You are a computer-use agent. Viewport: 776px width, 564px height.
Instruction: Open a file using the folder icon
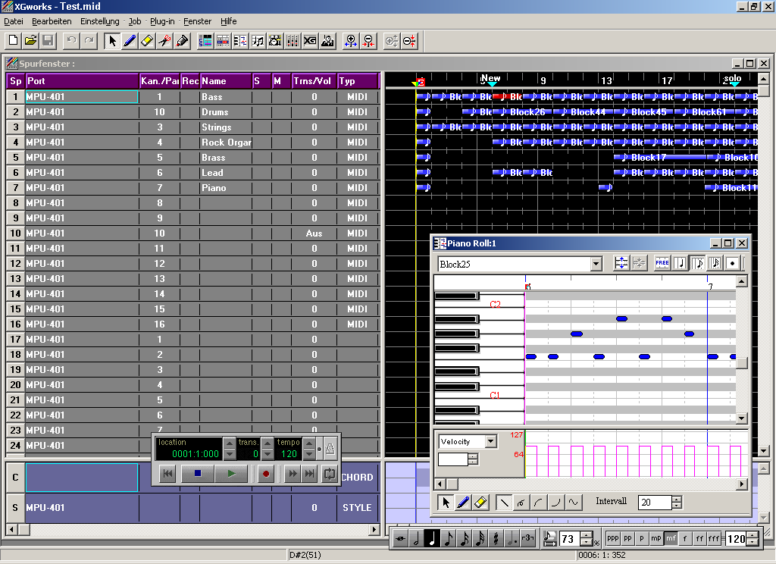[x=30, y=41]
